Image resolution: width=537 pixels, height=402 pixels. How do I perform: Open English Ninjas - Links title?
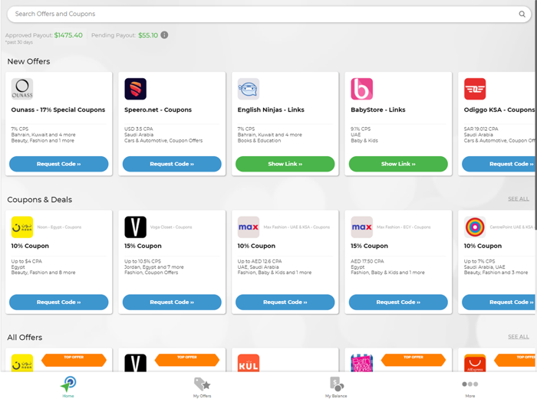click(271, 109)
